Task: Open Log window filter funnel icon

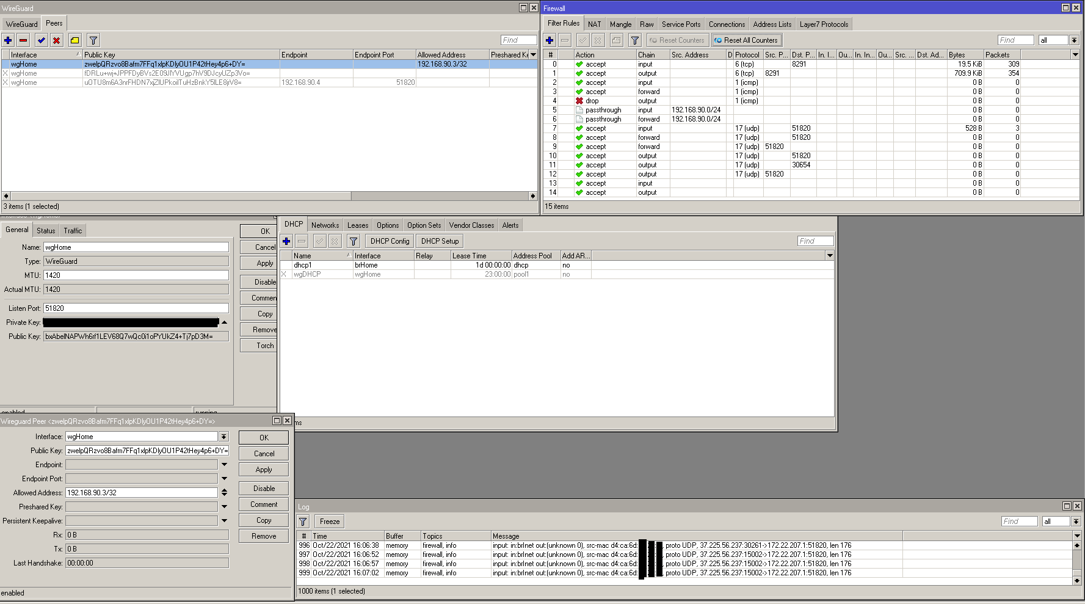Action: point(303,522)
